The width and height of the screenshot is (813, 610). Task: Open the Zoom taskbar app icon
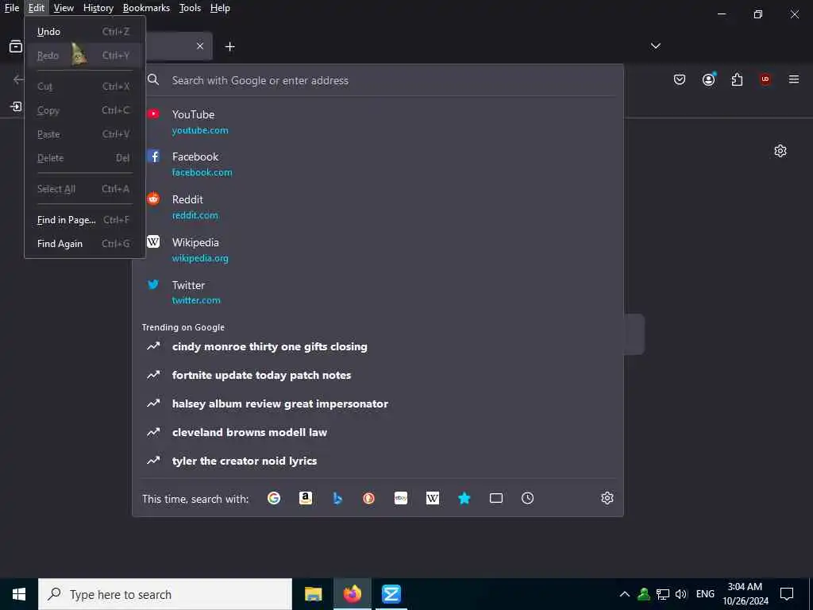[x=391, y=594]
